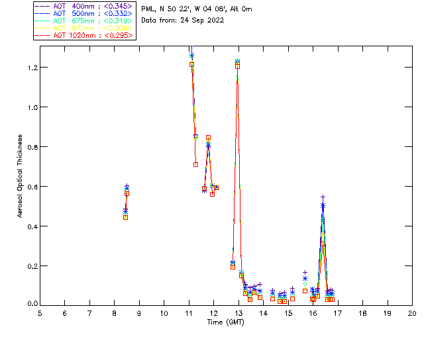The image size is (424, 339).
Task: Click the isolated red square near 0.71 after 11h
Action: 196,164
